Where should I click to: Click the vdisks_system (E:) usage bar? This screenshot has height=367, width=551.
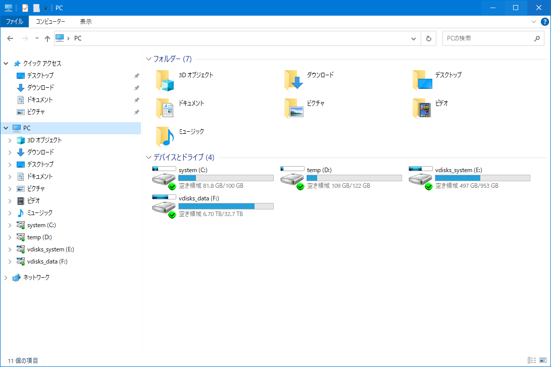[x=482, y=178]
